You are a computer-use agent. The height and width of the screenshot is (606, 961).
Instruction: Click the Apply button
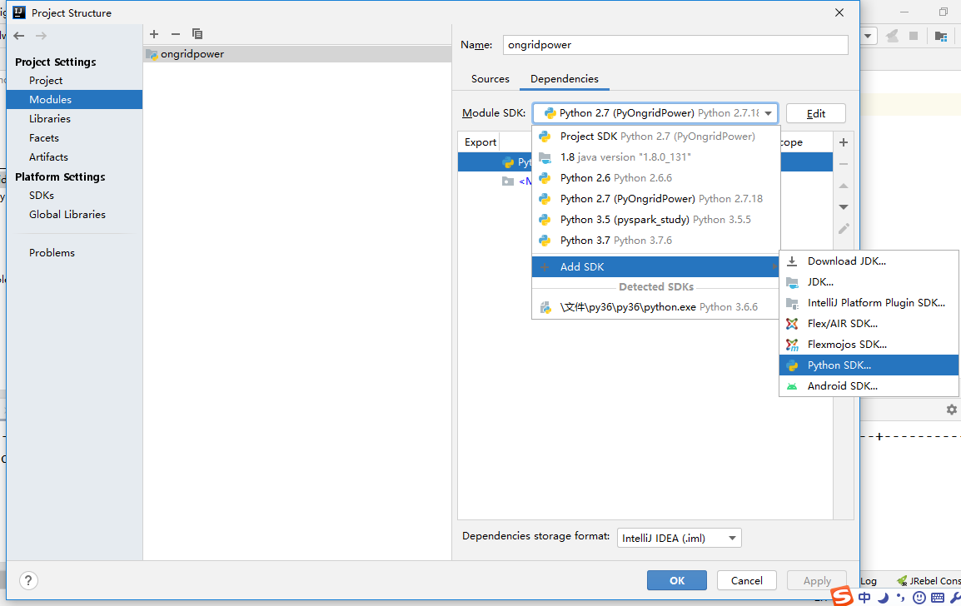click(x=817, y=580)
